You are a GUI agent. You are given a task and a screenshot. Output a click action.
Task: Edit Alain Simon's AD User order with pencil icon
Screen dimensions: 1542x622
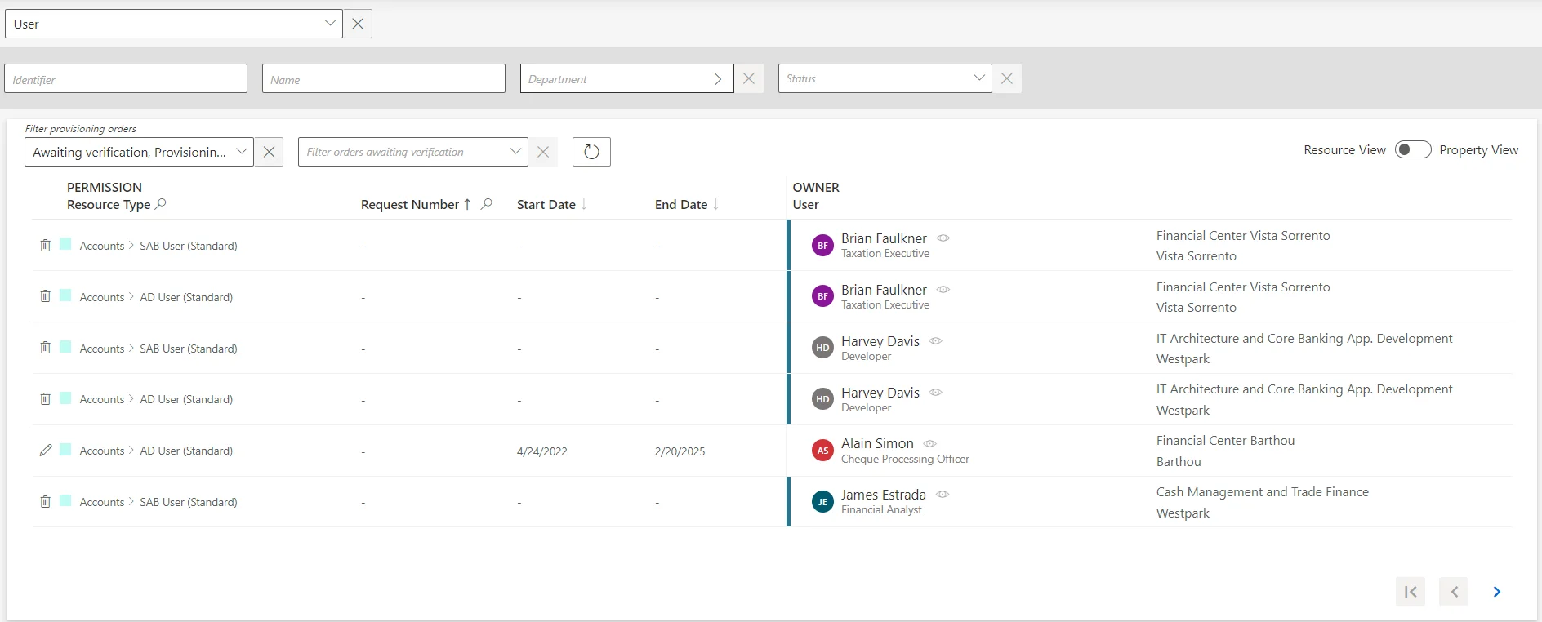(x=46, y=450)
